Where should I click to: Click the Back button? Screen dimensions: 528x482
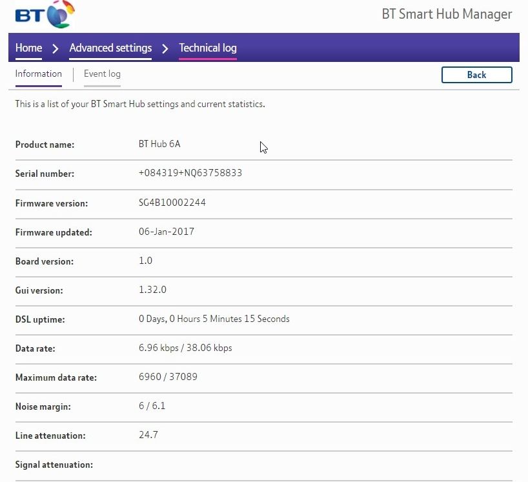pos(477,75)
